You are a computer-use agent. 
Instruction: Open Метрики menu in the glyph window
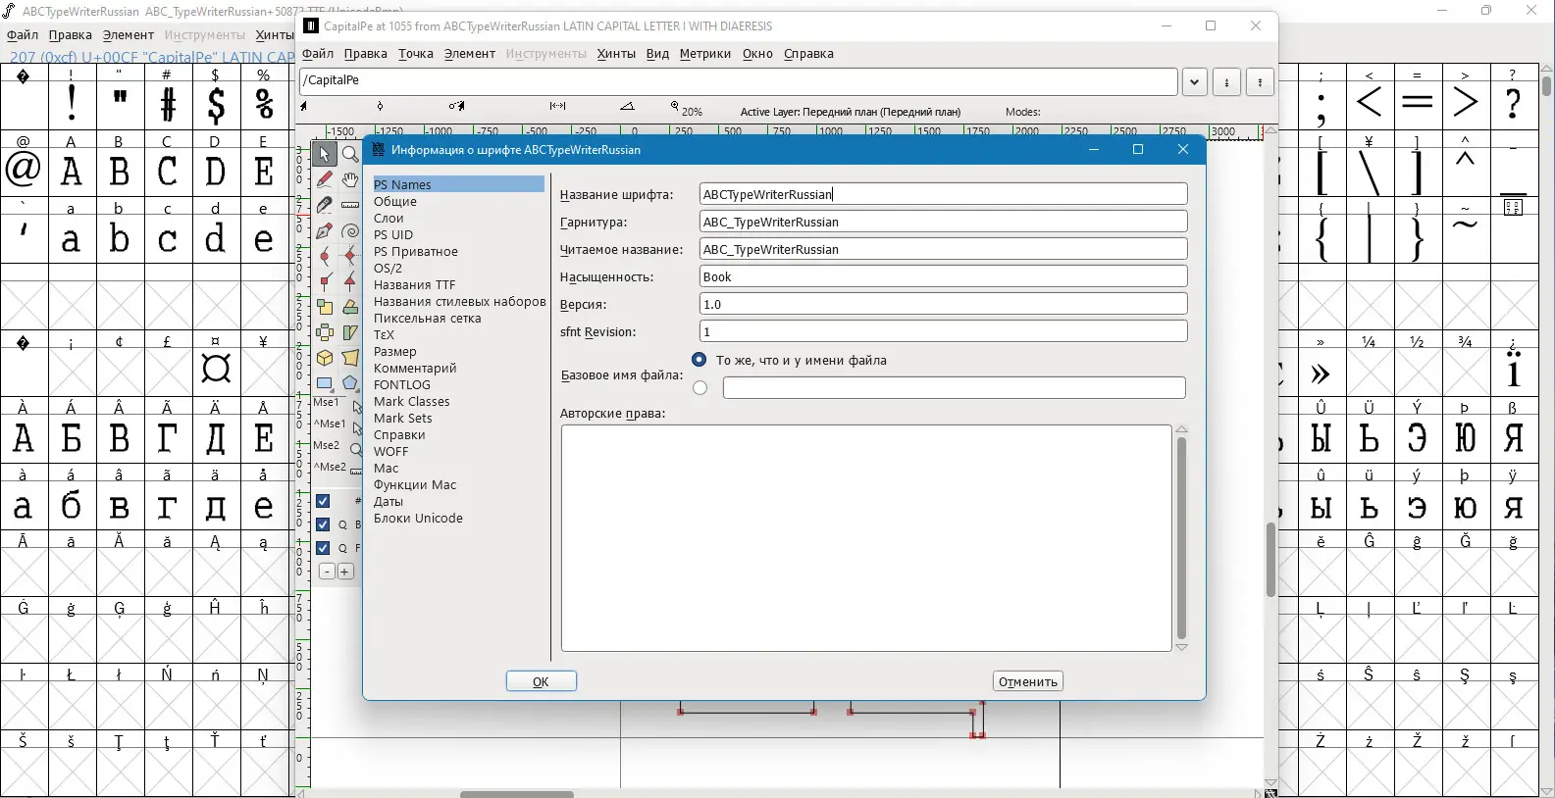(x=705, y=54)
